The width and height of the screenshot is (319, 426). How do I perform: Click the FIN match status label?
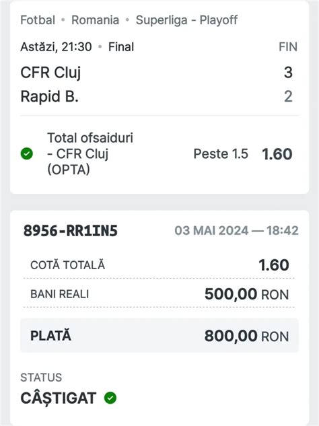(288, 47)
